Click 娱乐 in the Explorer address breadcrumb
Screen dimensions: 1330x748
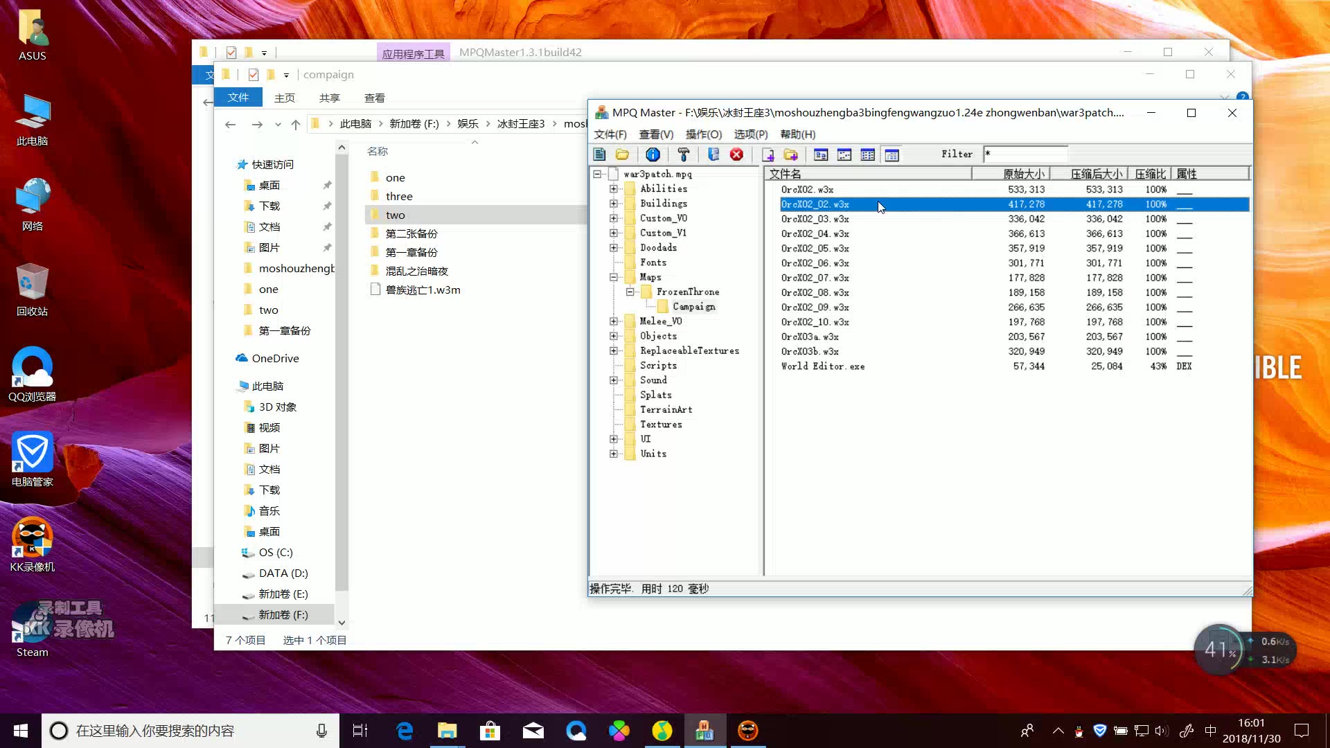(468, 124)
